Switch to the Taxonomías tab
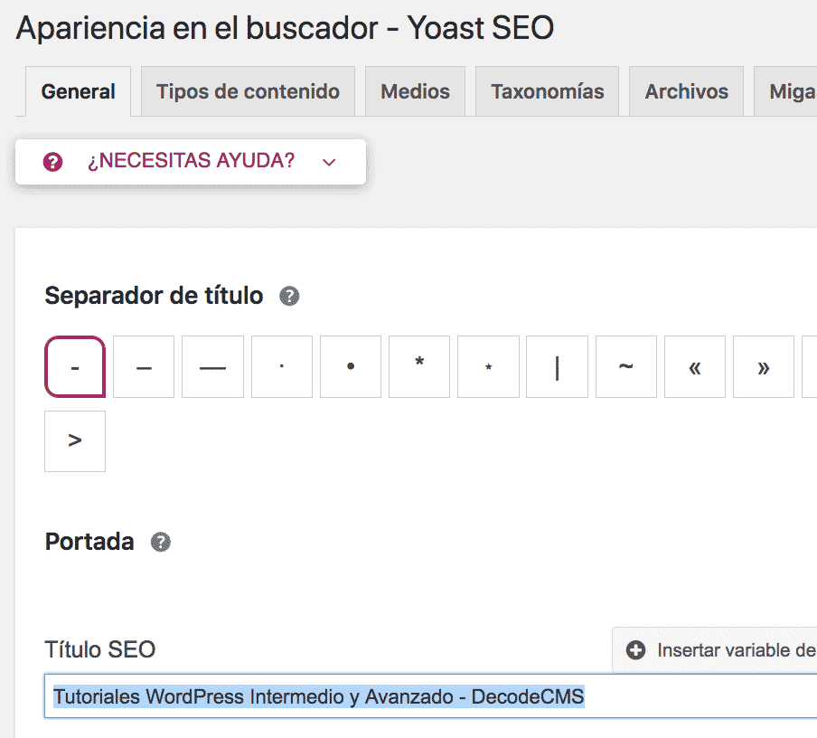The height and width of the screenshot is (738, 817). click(x=547, y=91)
